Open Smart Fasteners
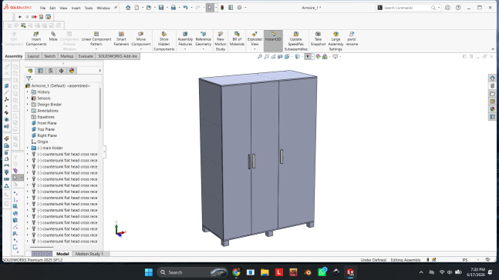This screenshot has width=499, height=280. [x=121, y=38]
